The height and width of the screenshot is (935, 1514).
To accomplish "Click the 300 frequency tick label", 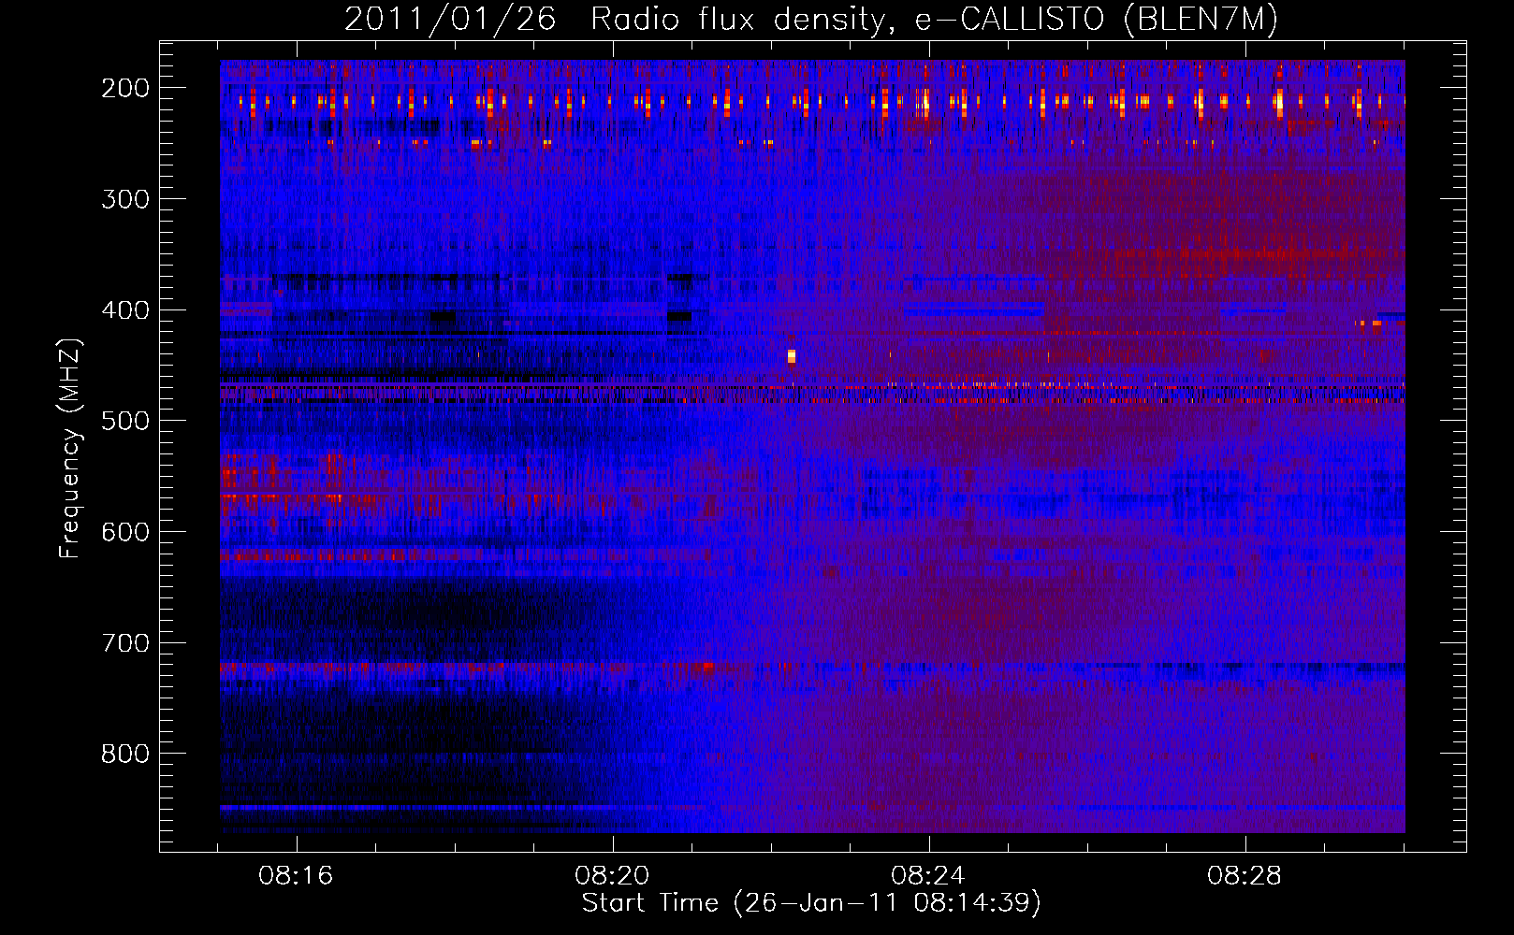I will [x=124, y=199].
